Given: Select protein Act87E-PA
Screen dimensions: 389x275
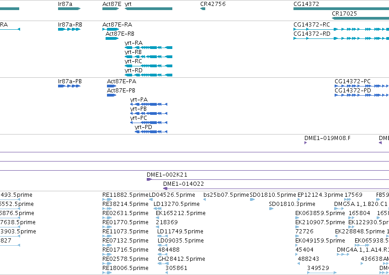Looking at the screenshot, I should [x=112, y=86].
